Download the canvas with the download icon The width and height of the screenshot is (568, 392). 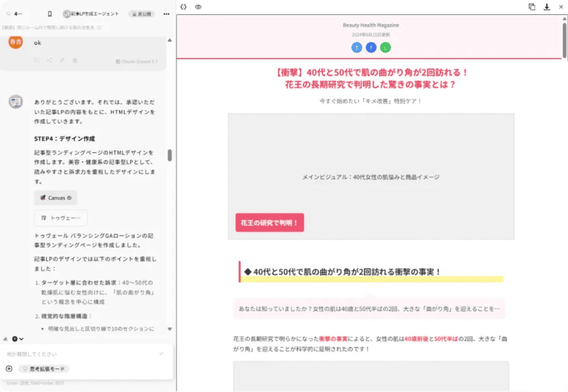click(547, 7)
